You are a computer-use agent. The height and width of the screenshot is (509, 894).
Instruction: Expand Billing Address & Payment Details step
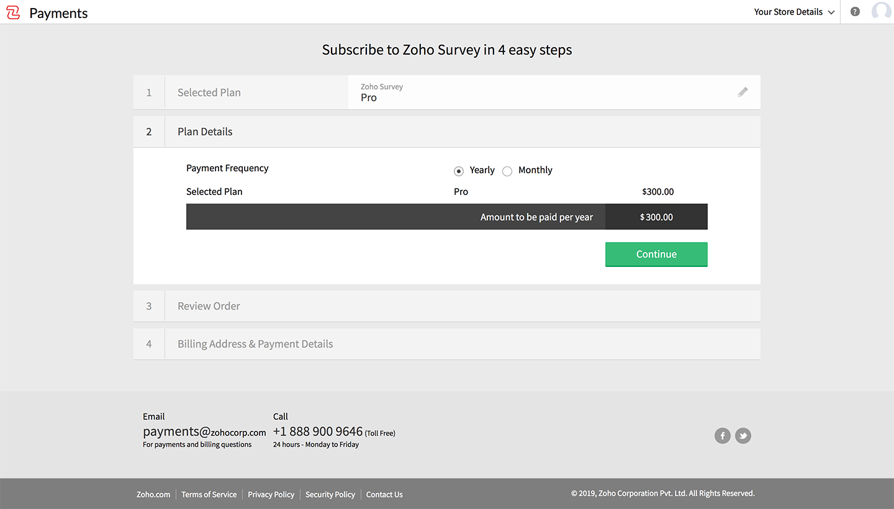[x=447, y=344]
